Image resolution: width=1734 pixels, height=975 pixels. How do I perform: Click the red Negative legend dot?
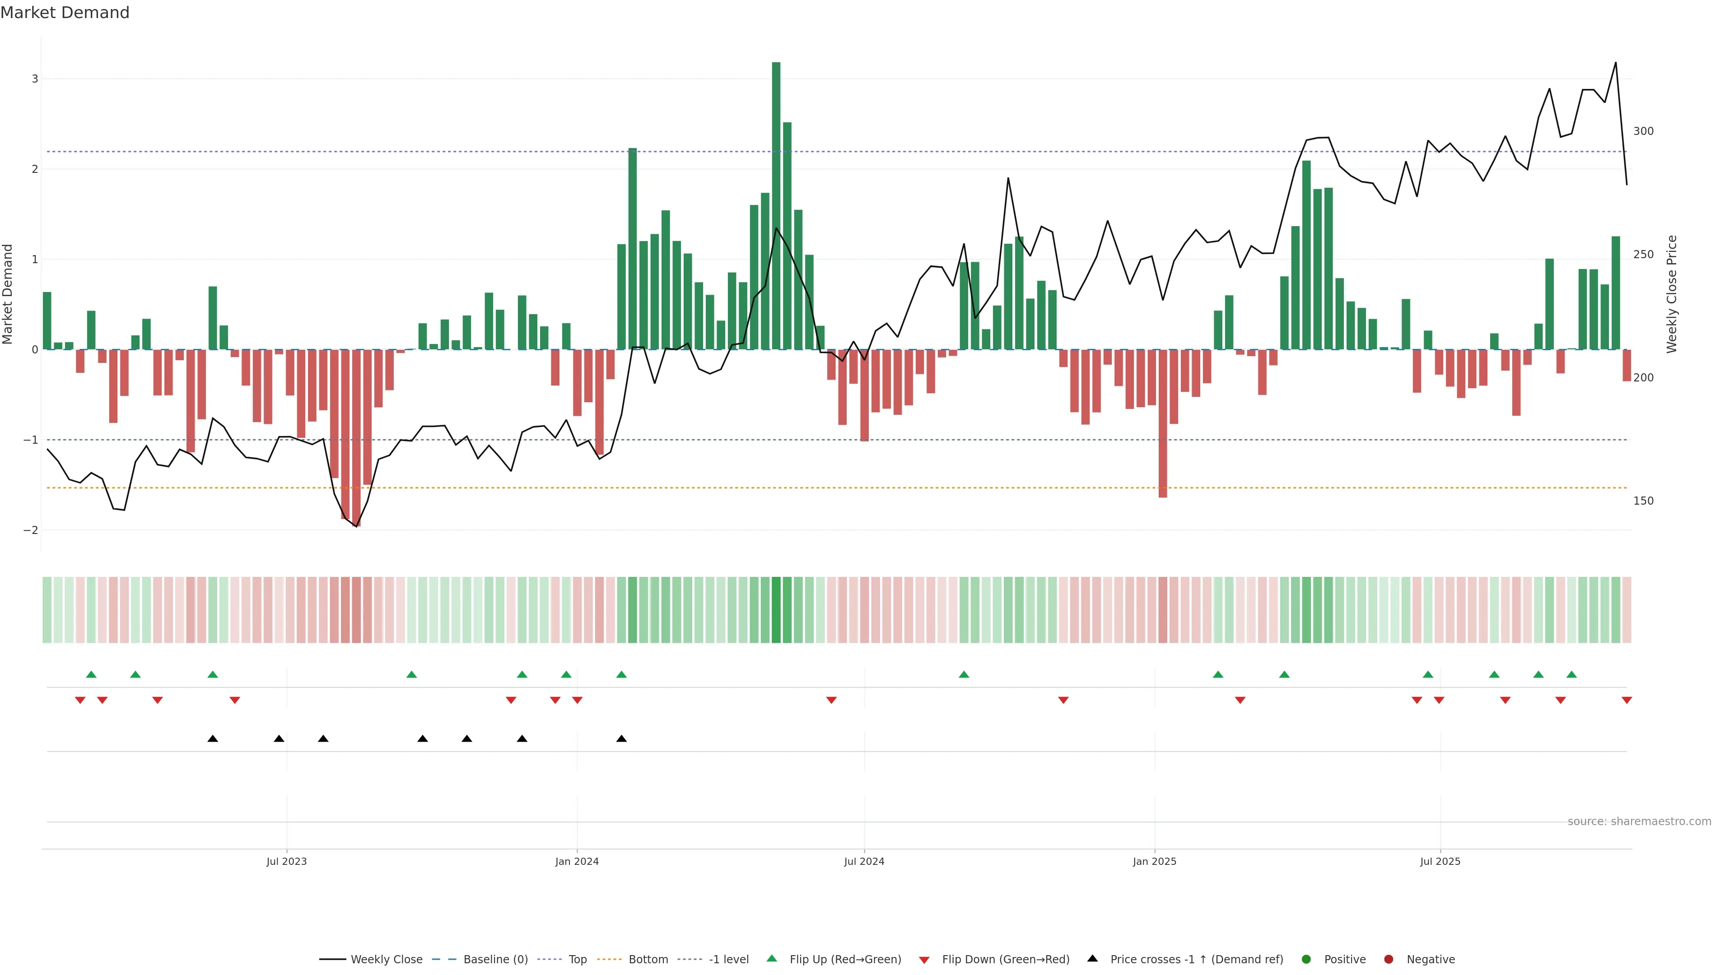tap(1389, 959)
